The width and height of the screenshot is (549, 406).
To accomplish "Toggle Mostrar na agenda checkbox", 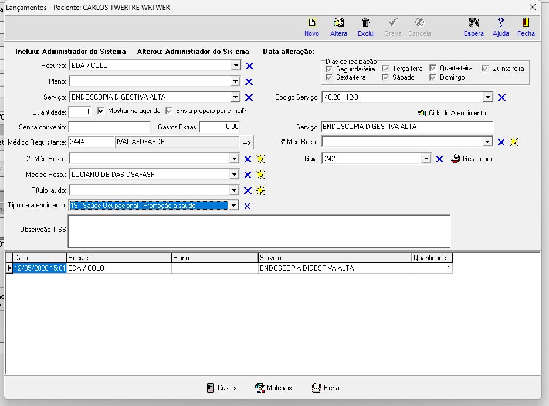I will (101, 111).
